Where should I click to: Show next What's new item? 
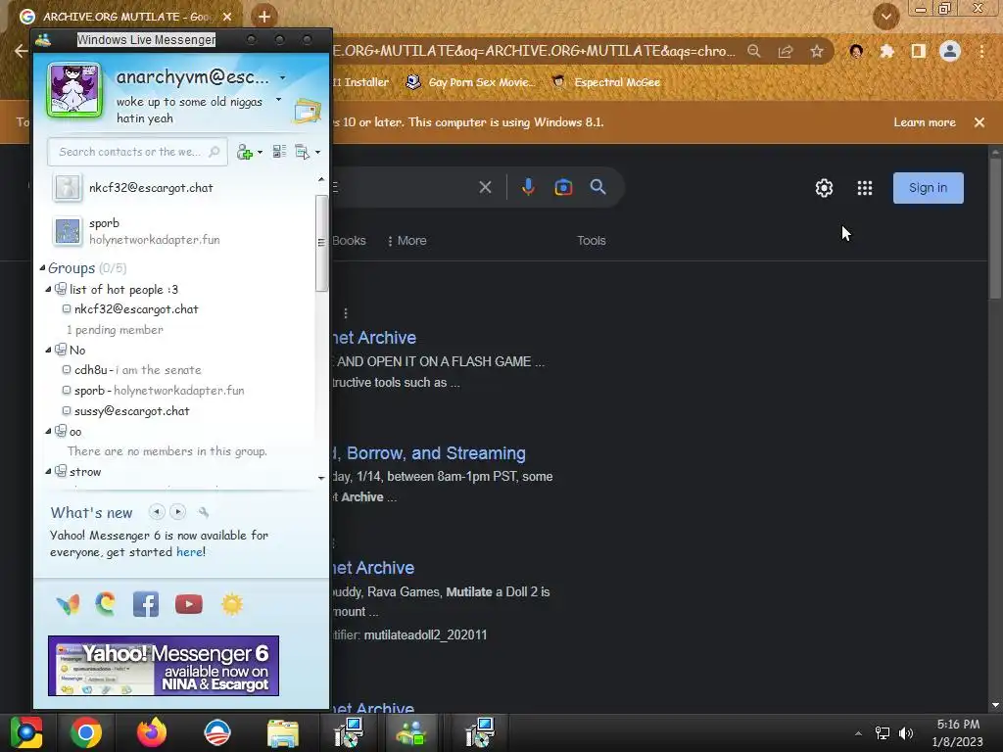178,511
